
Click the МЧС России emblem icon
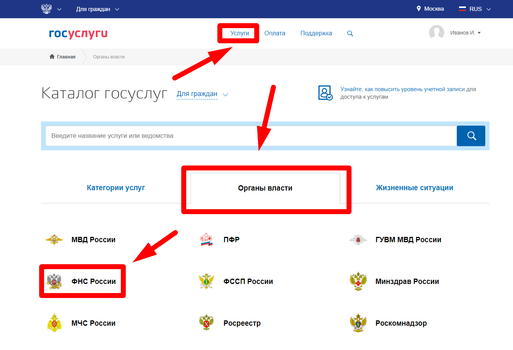[54, 323]
